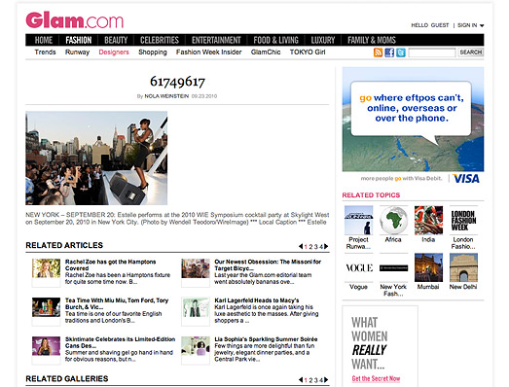The image size is (509, 387).
Task: Click the search text field
Action: [432, 53]
